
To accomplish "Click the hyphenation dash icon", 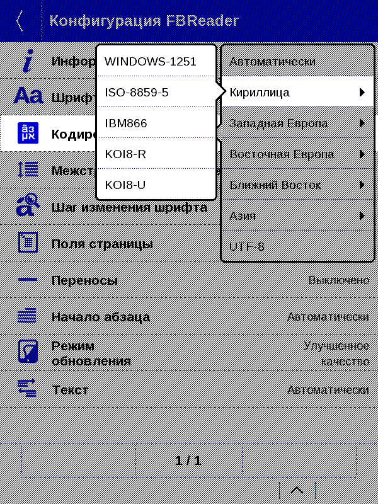I will point(28,280).
